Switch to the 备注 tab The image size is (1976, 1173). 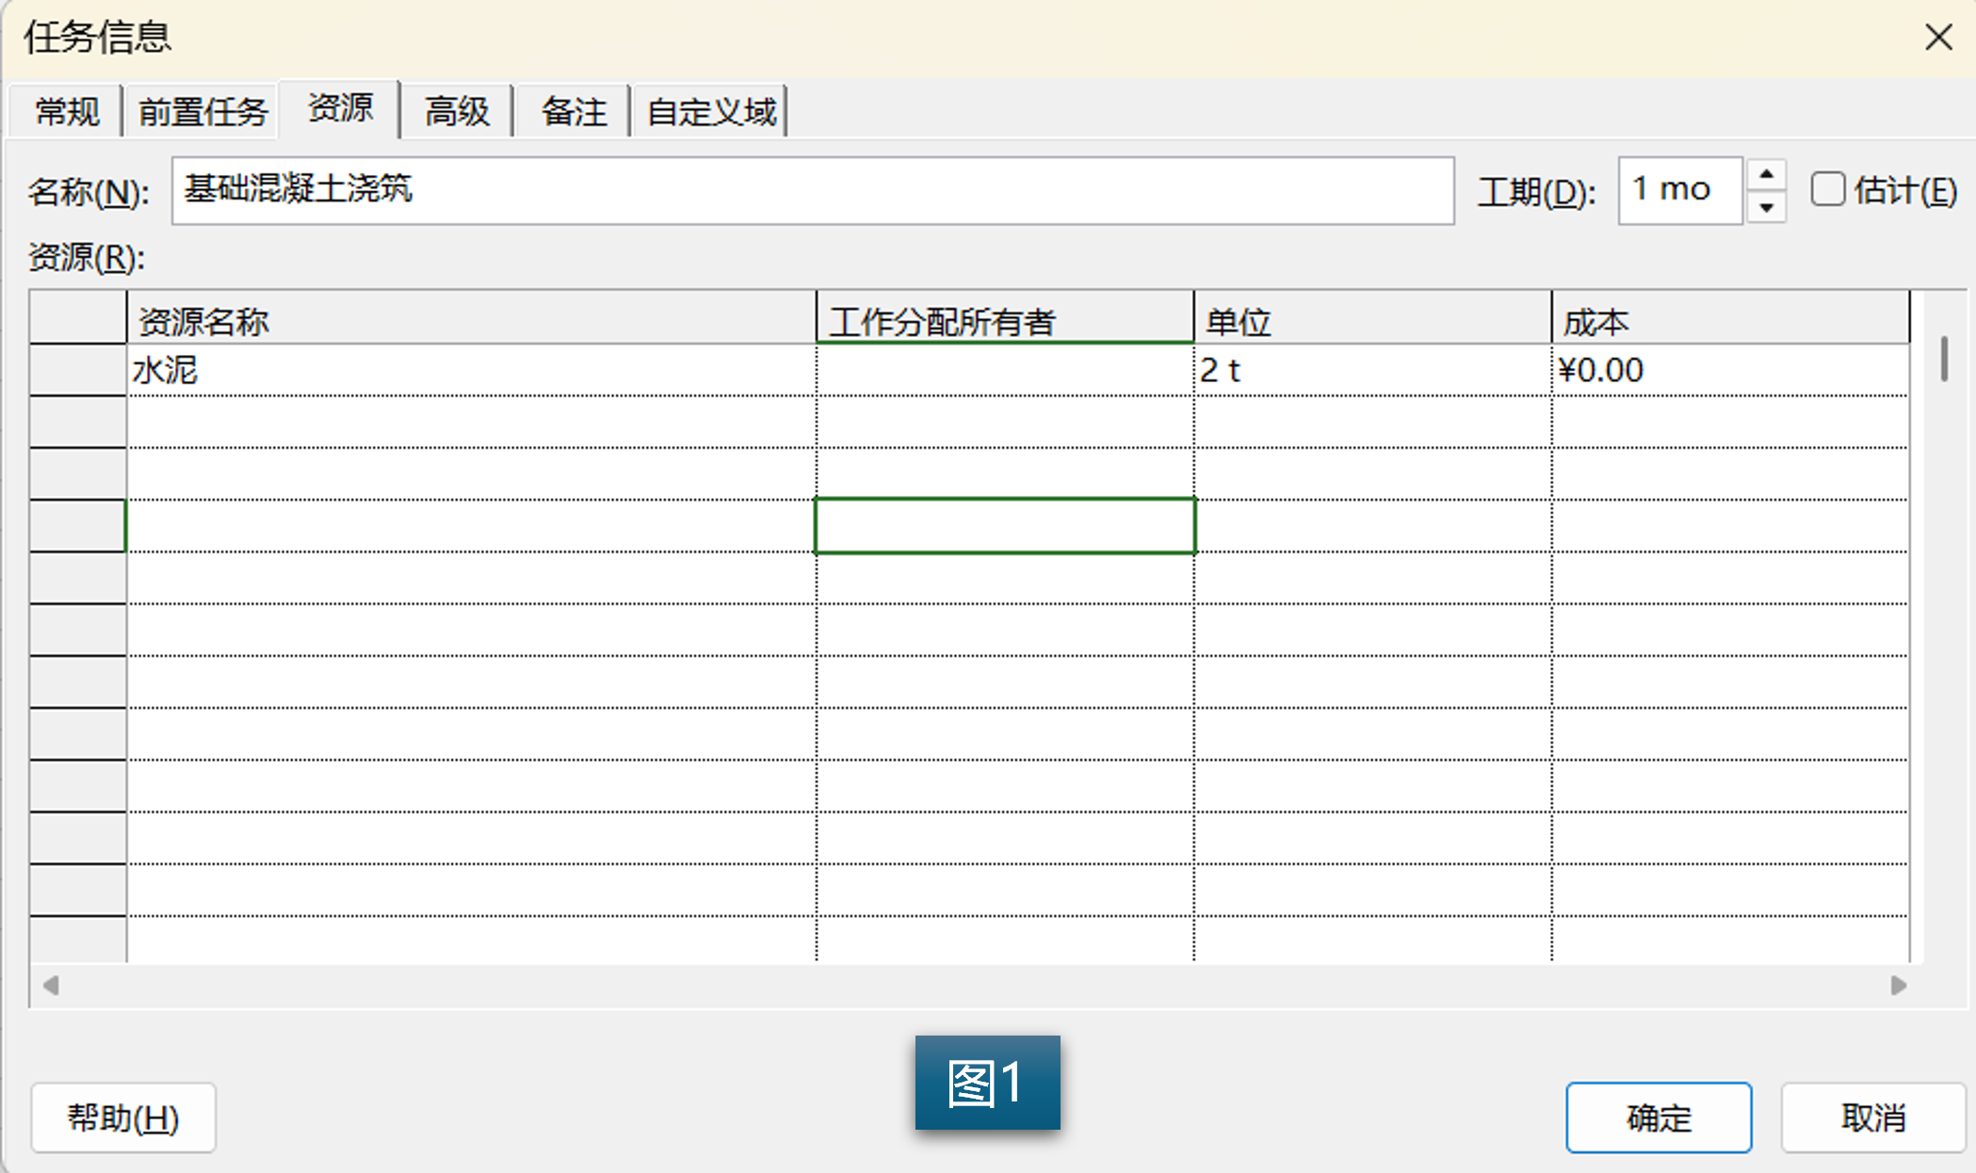pyautogui.click(x=573, y=112)
